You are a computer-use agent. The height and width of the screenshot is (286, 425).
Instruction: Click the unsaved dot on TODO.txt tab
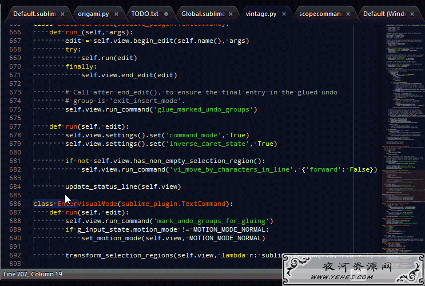click(166, 14)
